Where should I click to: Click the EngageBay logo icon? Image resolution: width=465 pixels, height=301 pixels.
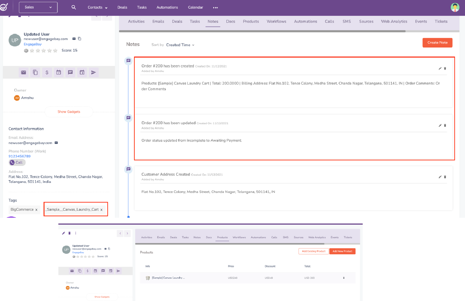click(x=4, y=7)
